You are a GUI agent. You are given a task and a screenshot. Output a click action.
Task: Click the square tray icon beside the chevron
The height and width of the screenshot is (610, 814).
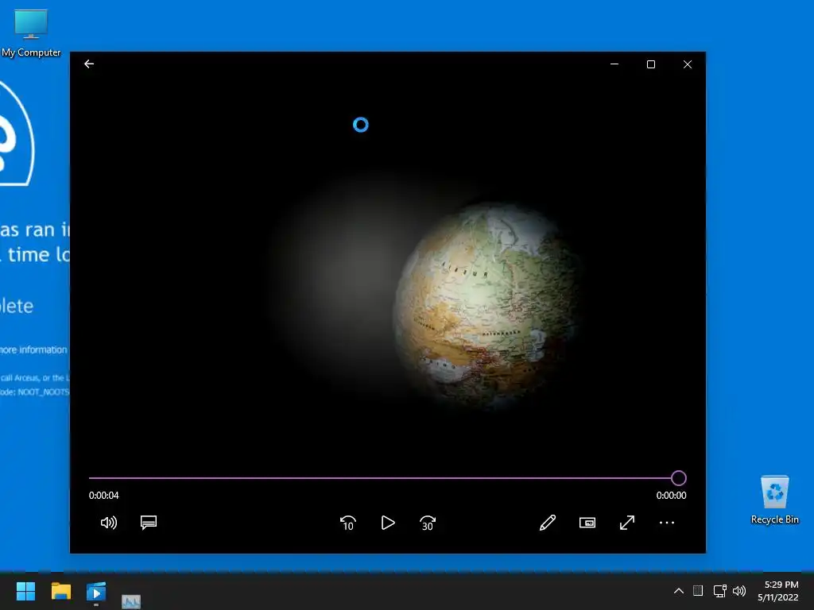pyautogui.click(x=698, y=591)
